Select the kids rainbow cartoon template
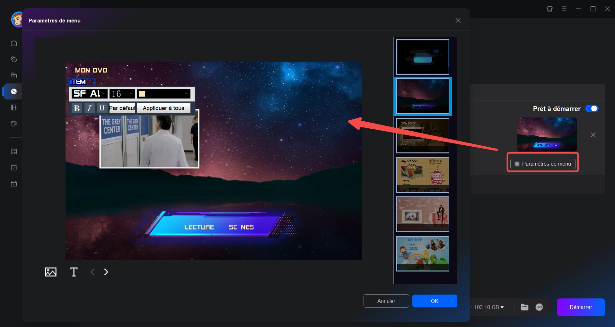Screen dimensions: 615x327 423,254
